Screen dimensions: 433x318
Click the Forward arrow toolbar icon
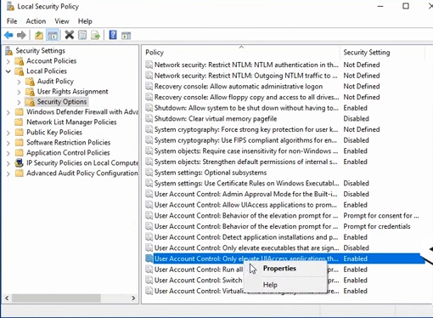tap(21, 36)
